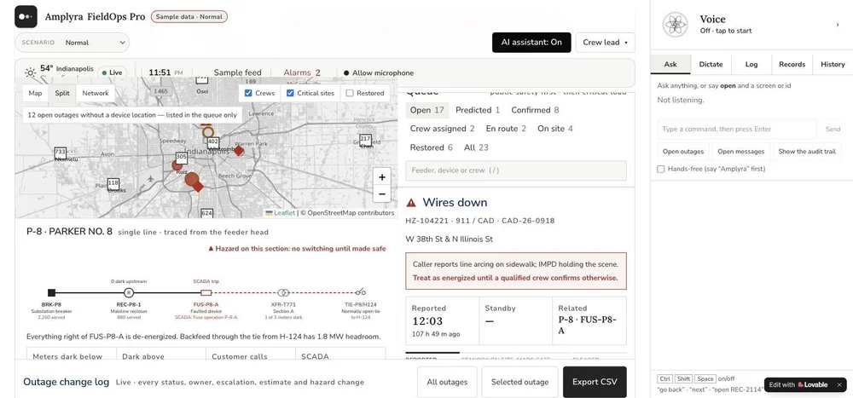Image resolution: width=853 pixels, height=398 pixels.
Task: Click Show the audit trail button
Action: pos(807,152)
